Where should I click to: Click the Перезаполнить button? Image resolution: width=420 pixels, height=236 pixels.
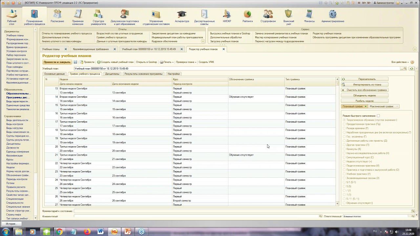point(365,79)
